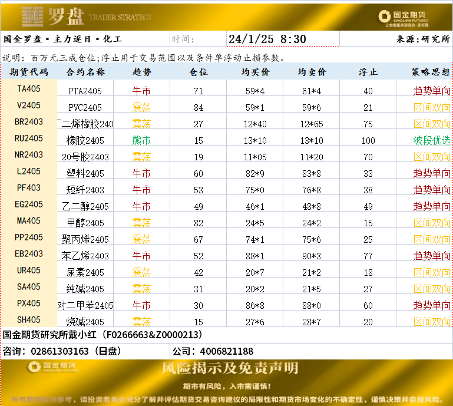The height and width of the screenshot is (406, 453).
Task: Click the company phone number 4006821188
Action: click(x=226, y=351)
